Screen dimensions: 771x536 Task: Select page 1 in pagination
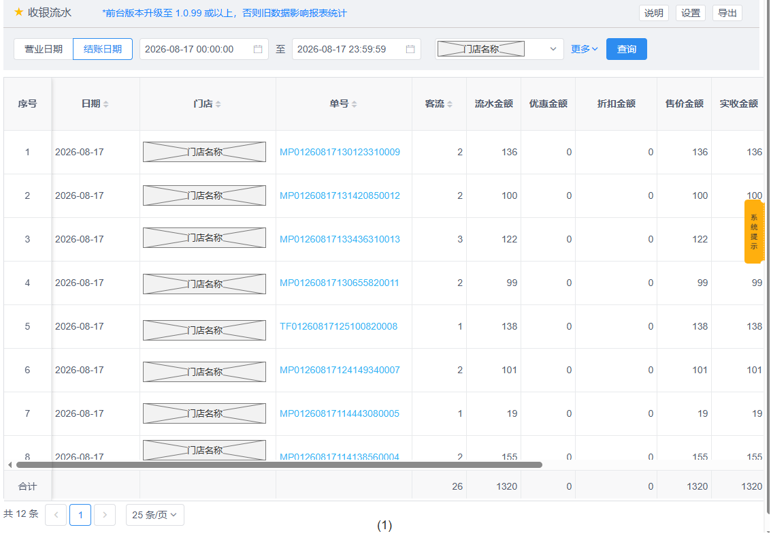(80, 515)
